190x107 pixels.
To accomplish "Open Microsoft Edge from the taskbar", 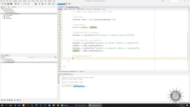I will pos(36,105).
